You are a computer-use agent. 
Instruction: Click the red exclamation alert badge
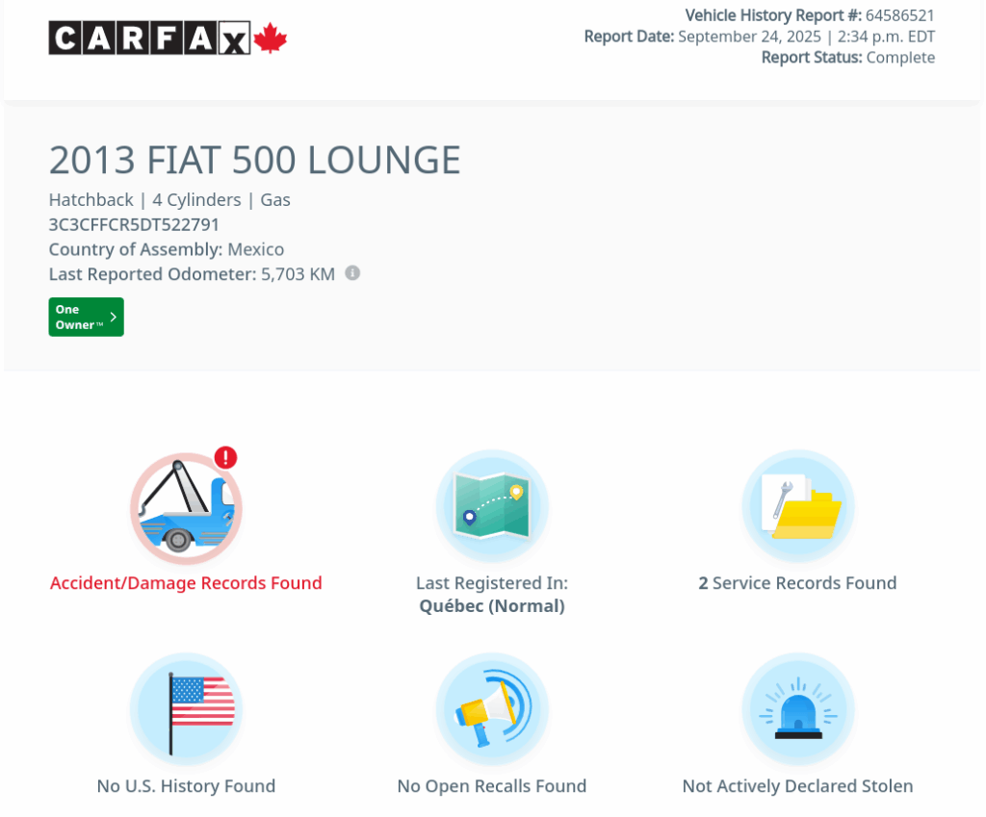coord(225,457)
